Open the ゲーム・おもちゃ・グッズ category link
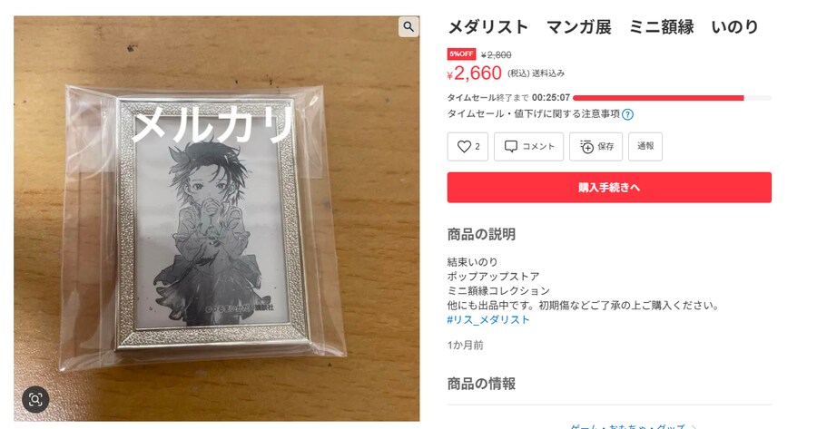 point(627,426)
